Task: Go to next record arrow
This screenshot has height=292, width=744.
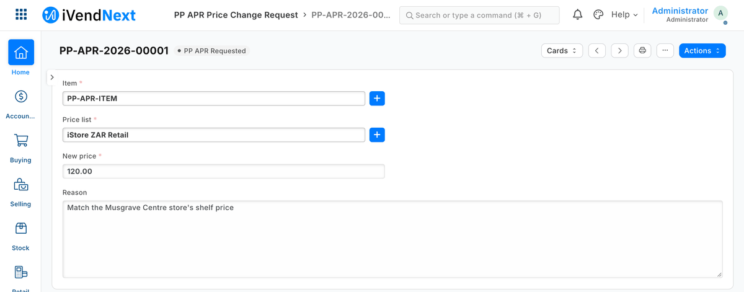Action: pyautogui.click(x=620, y=51)
